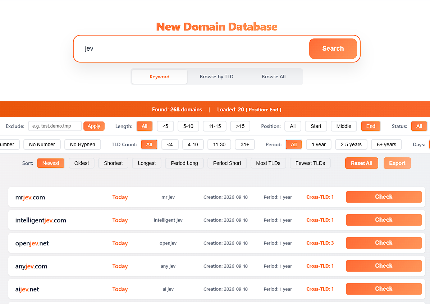
Task: Click the Reset All button
Action: click(x=361, y=163)
